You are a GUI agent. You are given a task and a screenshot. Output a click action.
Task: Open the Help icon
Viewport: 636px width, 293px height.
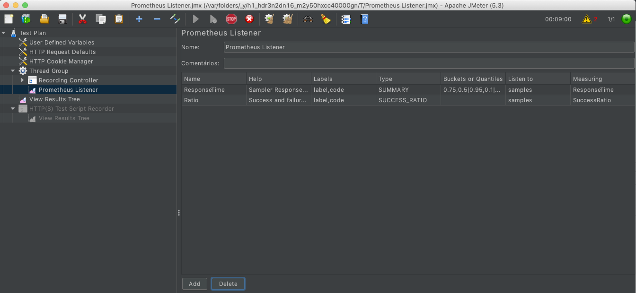(x=364, y=19)
